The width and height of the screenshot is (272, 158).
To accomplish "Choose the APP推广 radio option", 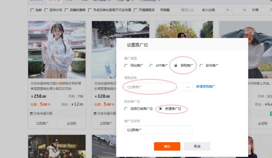I will tap(151, 66).
